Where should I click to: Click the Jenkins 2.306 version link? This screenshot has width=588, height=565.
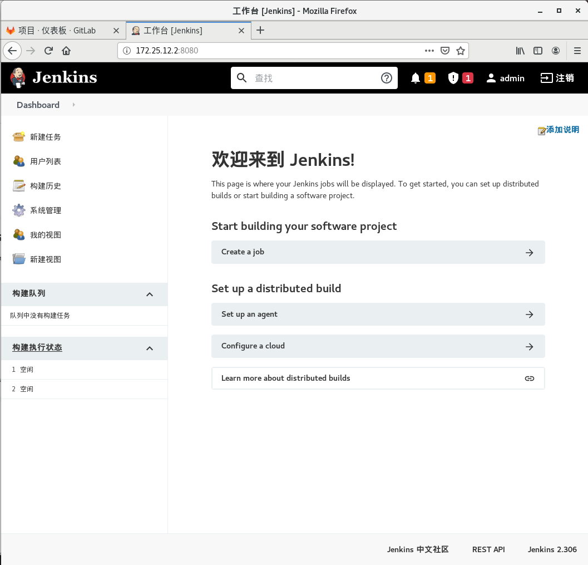pos(552,549)
